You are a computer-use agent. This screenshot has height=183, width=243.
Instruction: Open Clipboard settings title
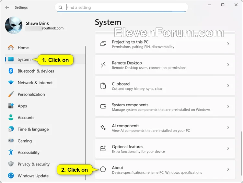click(x=121, y=84)
